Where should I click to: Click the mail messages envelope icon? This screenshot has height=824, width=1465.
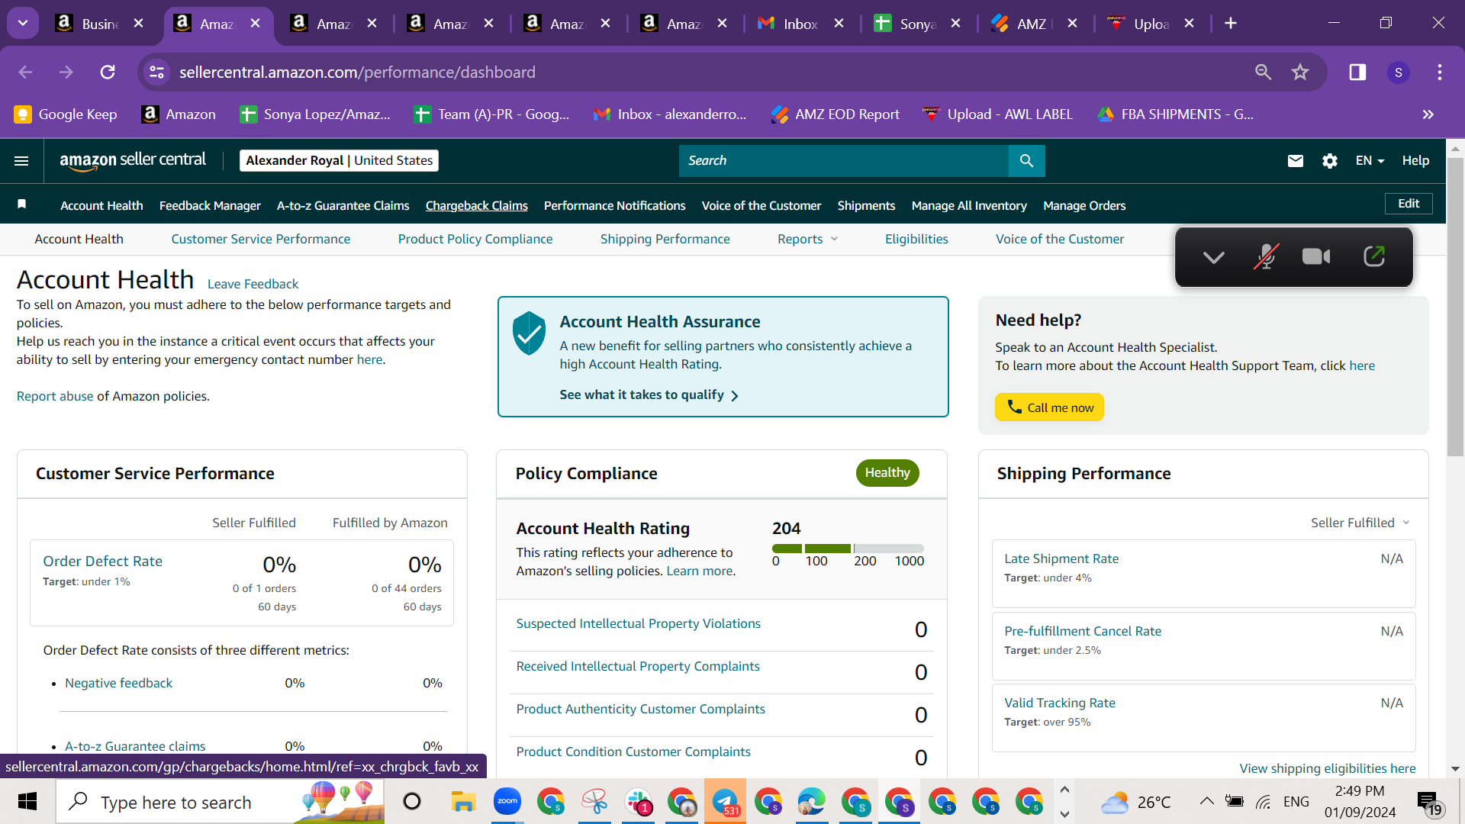pos(1296,161)
